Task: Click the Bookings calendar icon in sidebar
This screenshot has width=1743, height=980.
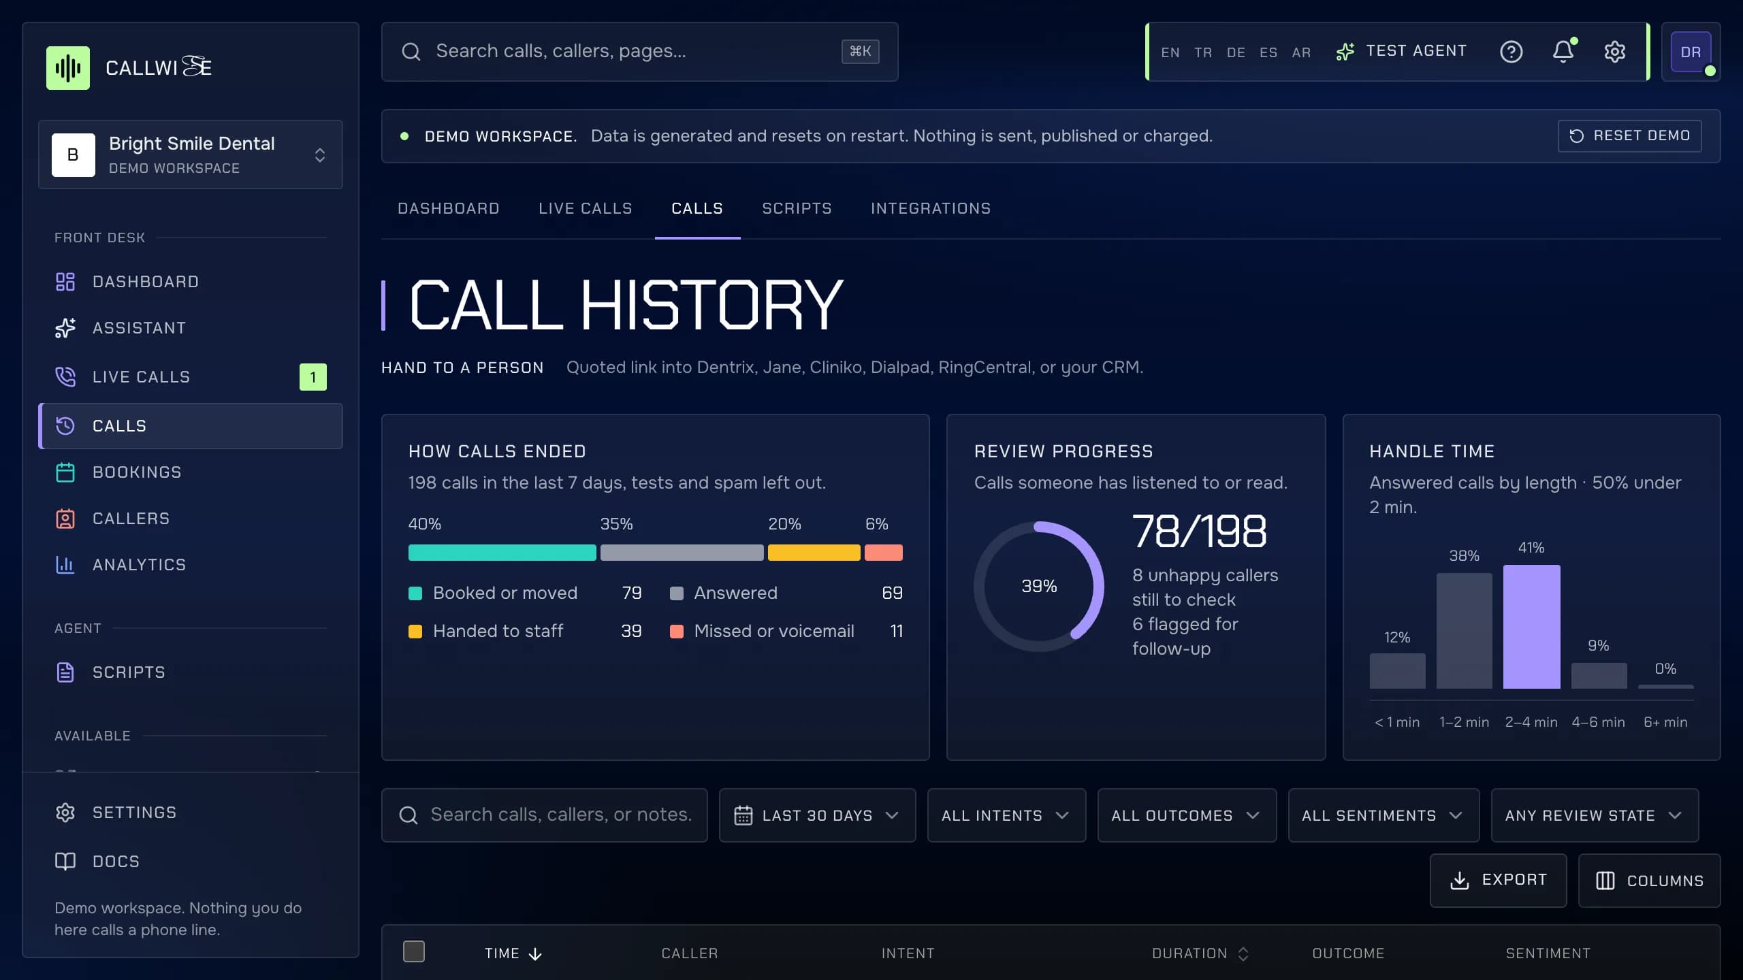Action: (65, 472)
